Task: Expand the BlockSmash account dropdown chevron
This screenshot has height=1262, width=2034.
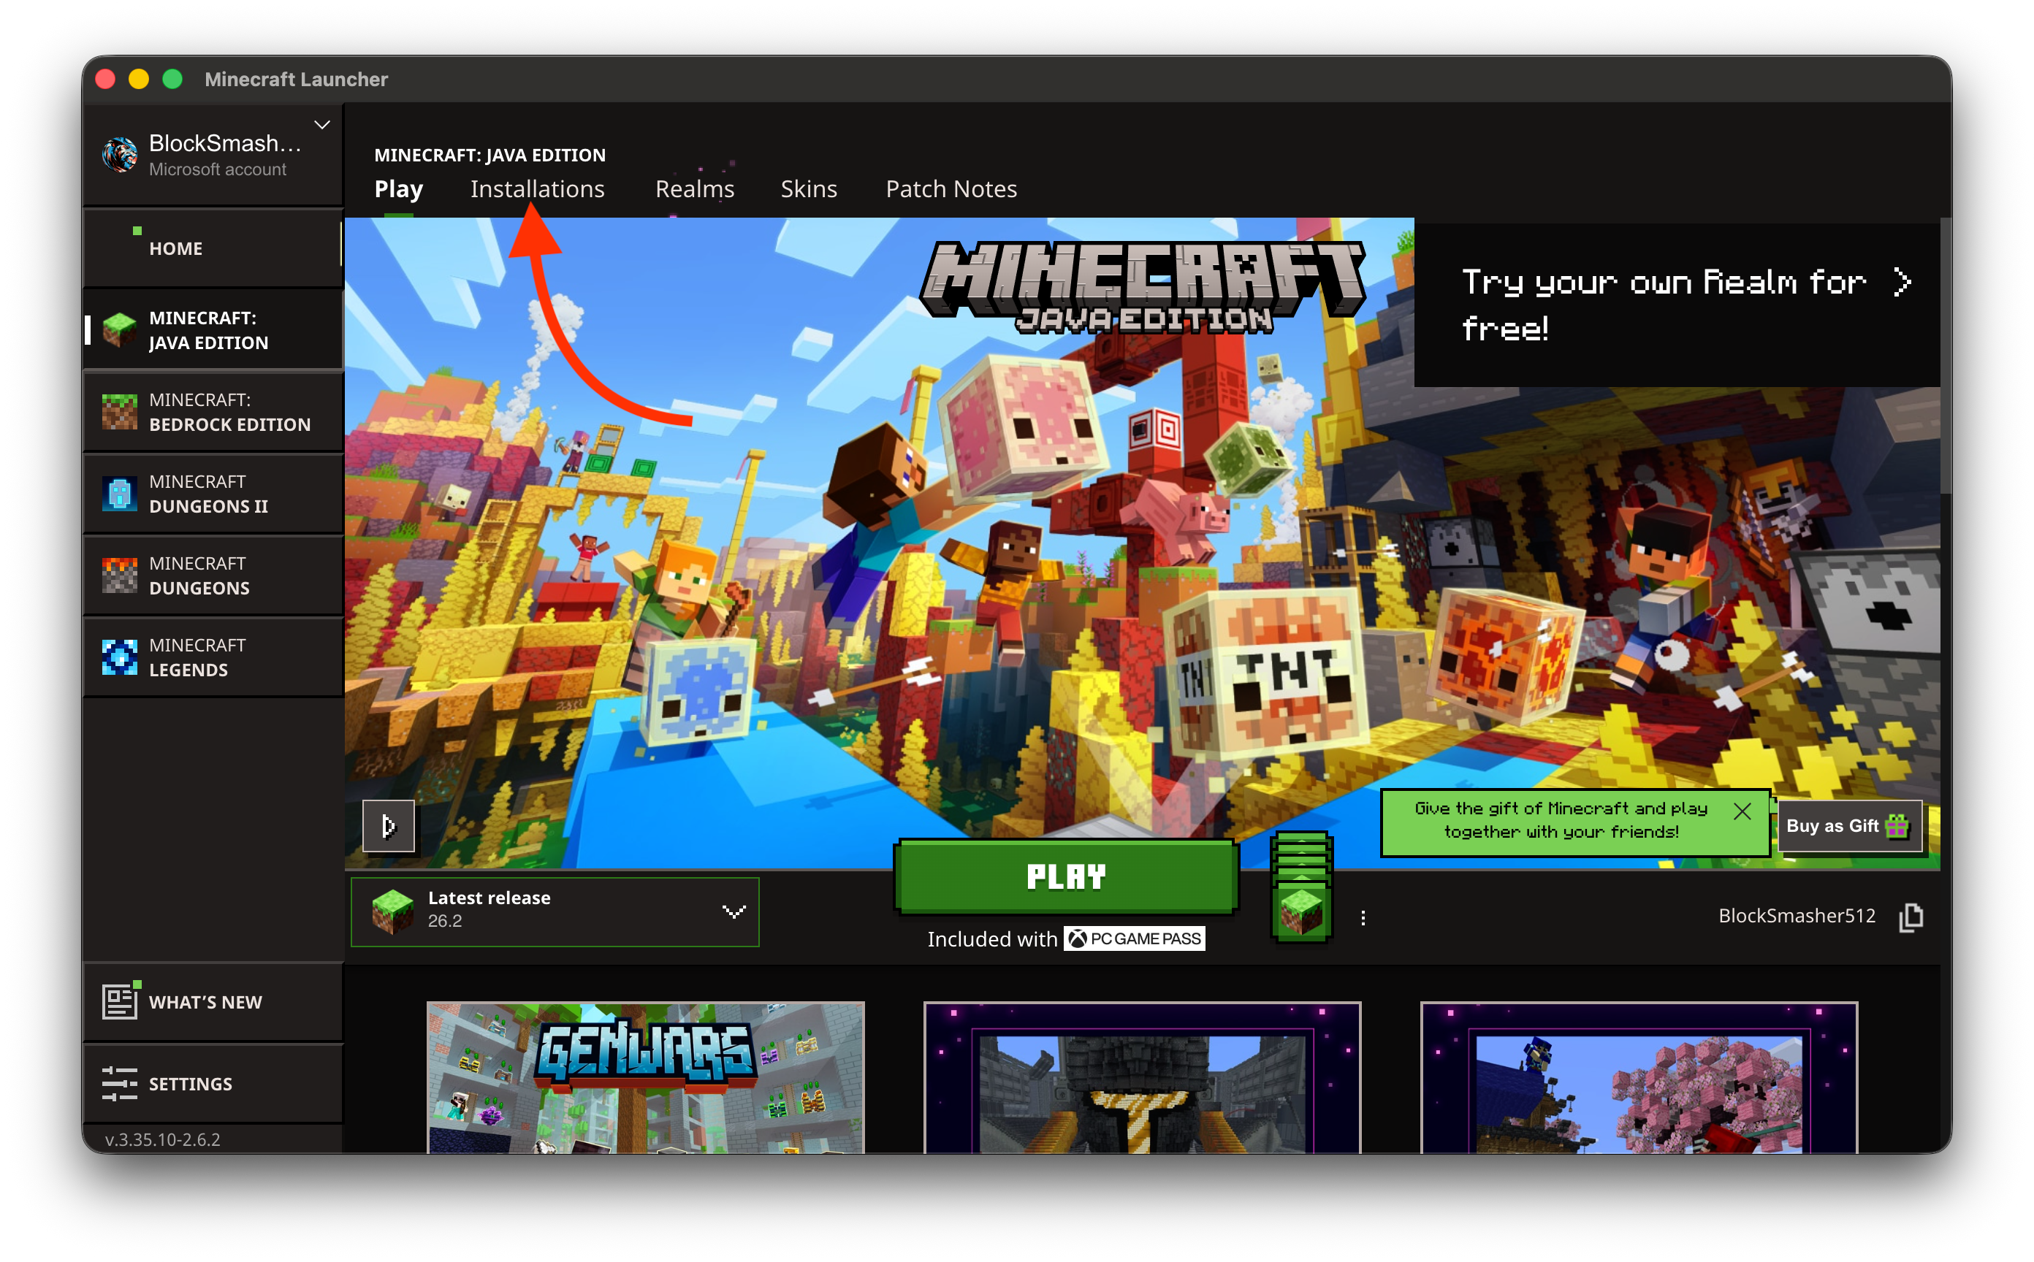Action: [x=321, y=125]
